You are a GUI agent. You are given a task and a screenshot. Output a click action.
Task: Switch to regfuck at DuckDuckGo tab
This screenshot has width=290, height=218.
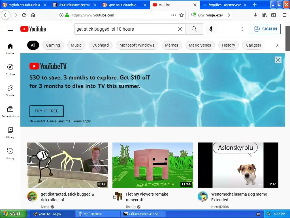[x=25, y=5]
